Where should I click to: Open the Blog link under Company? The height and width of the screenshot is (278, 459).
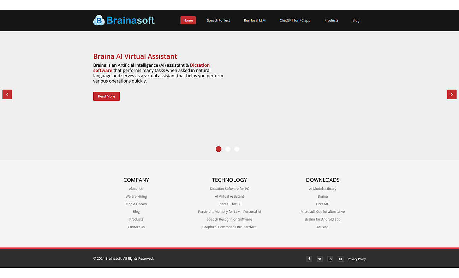136,212
